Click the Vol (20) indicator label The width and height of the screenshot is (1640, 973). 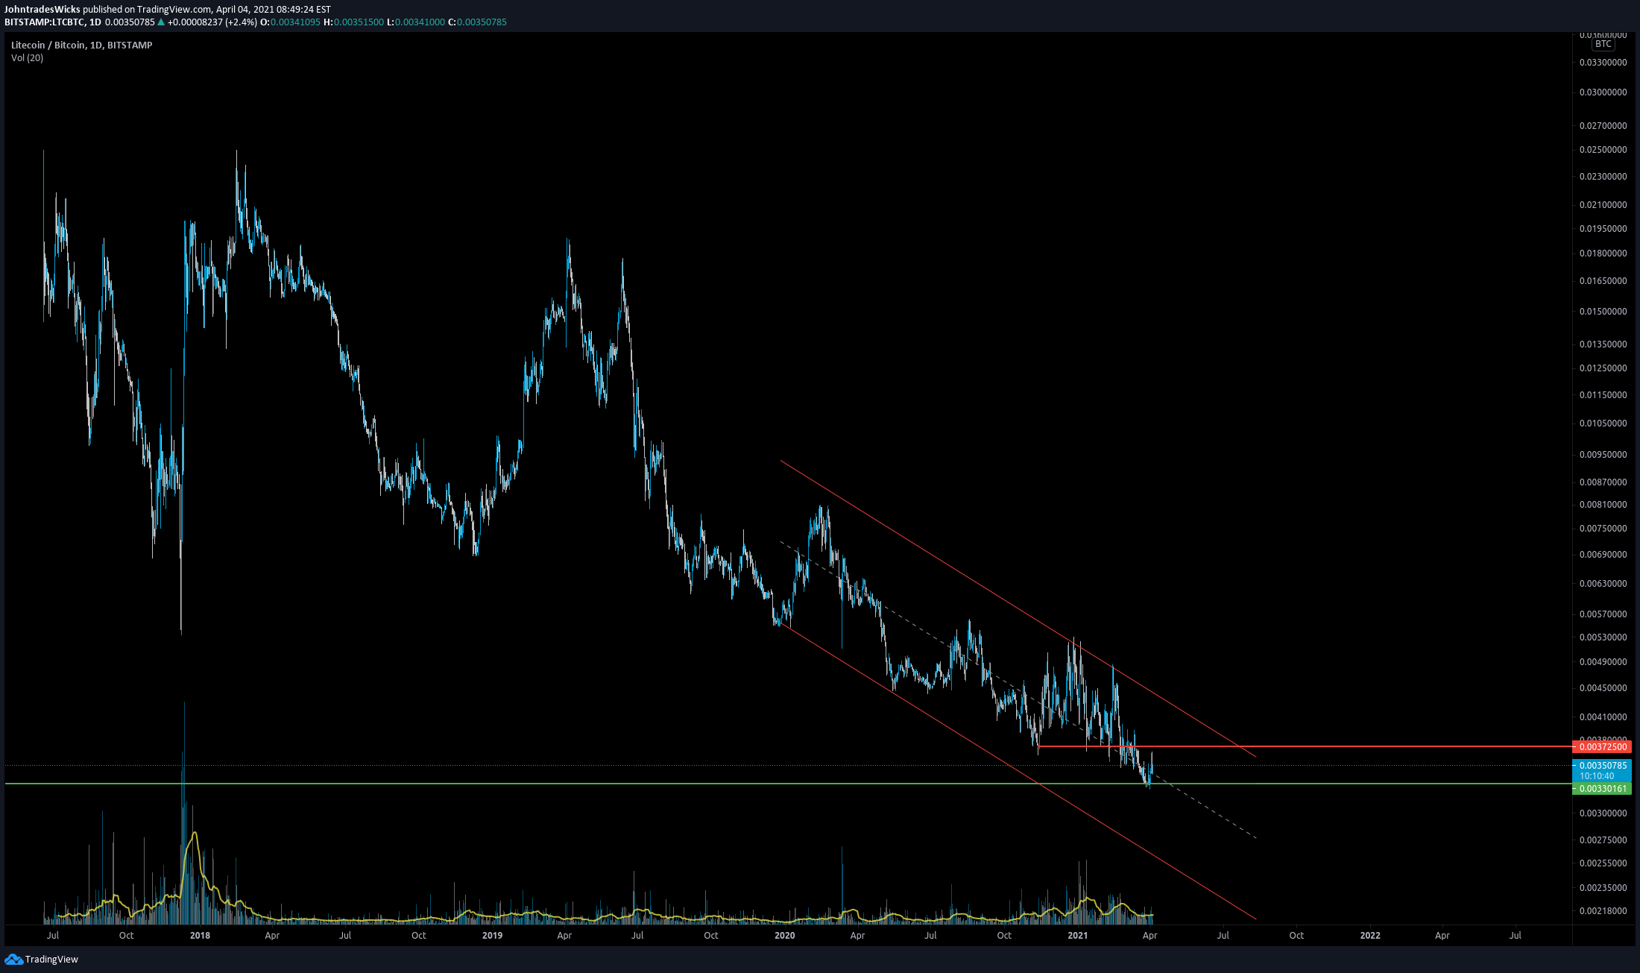coord(27,58)
